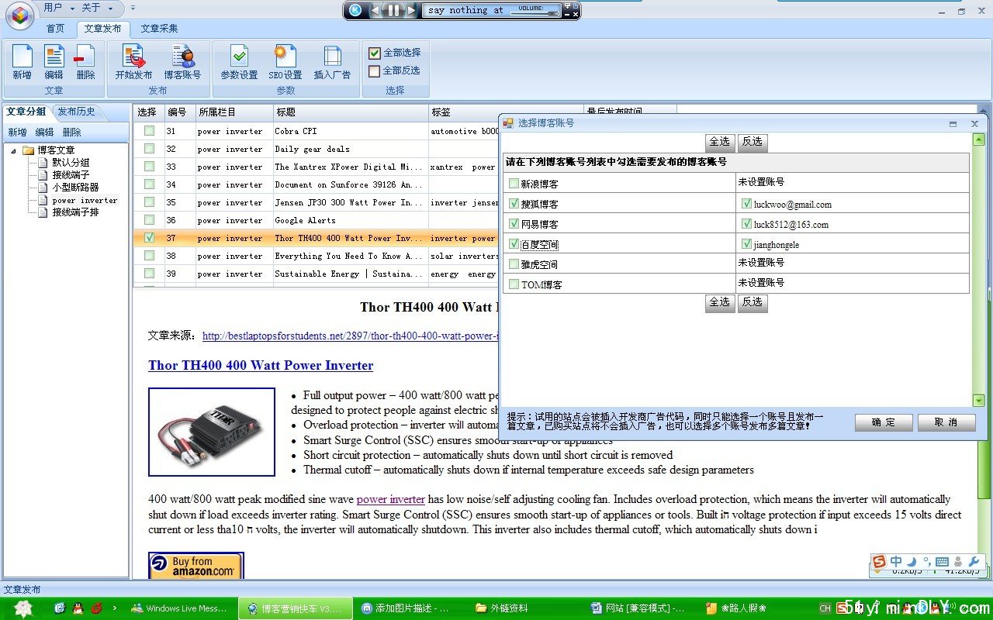Check the 全部选择 checkbox in ribbon
The height and width of the screenshot is (620, 993).
click(x=375, y=53)
